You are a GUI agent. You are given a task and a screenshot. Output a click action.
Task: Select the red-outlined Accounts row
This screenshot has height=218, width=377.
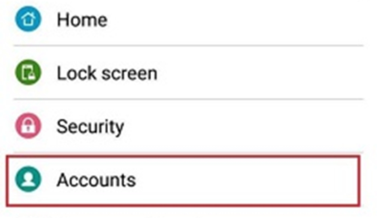[183, 181]
